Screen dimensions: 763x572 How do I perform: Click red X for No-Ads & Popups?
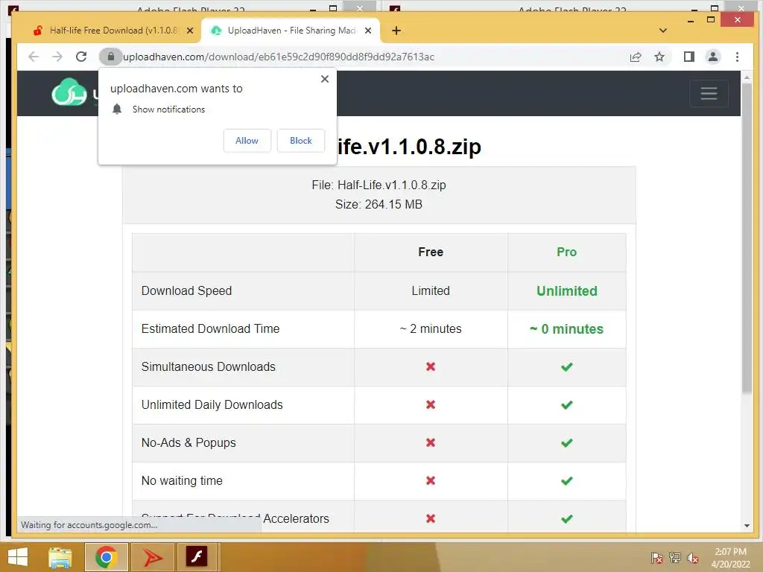click(x=431, y=442)
